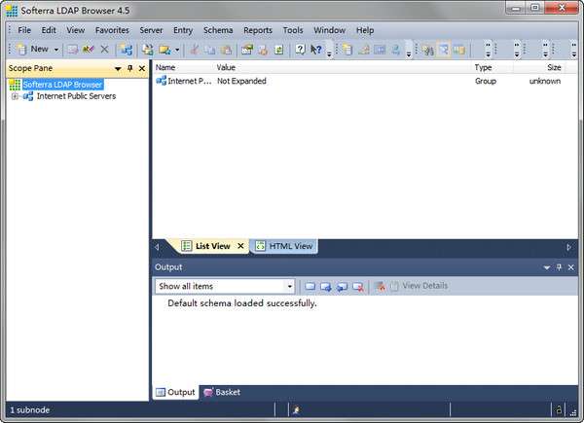Click toolbar icon between Properties and Refresh
This screenshot has width=584, height=423.
(263, 50)
